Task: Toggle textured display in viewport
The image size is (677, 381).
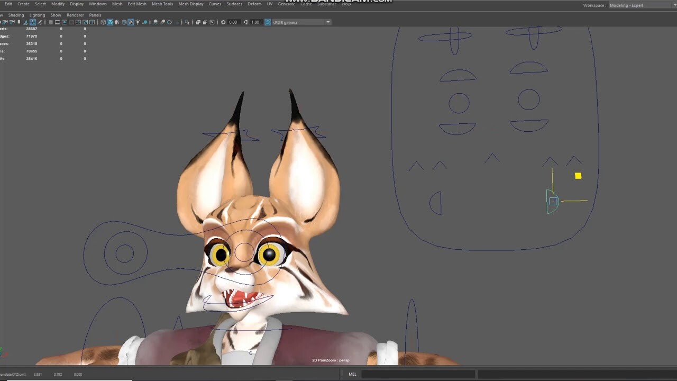Action: [130, 22]
